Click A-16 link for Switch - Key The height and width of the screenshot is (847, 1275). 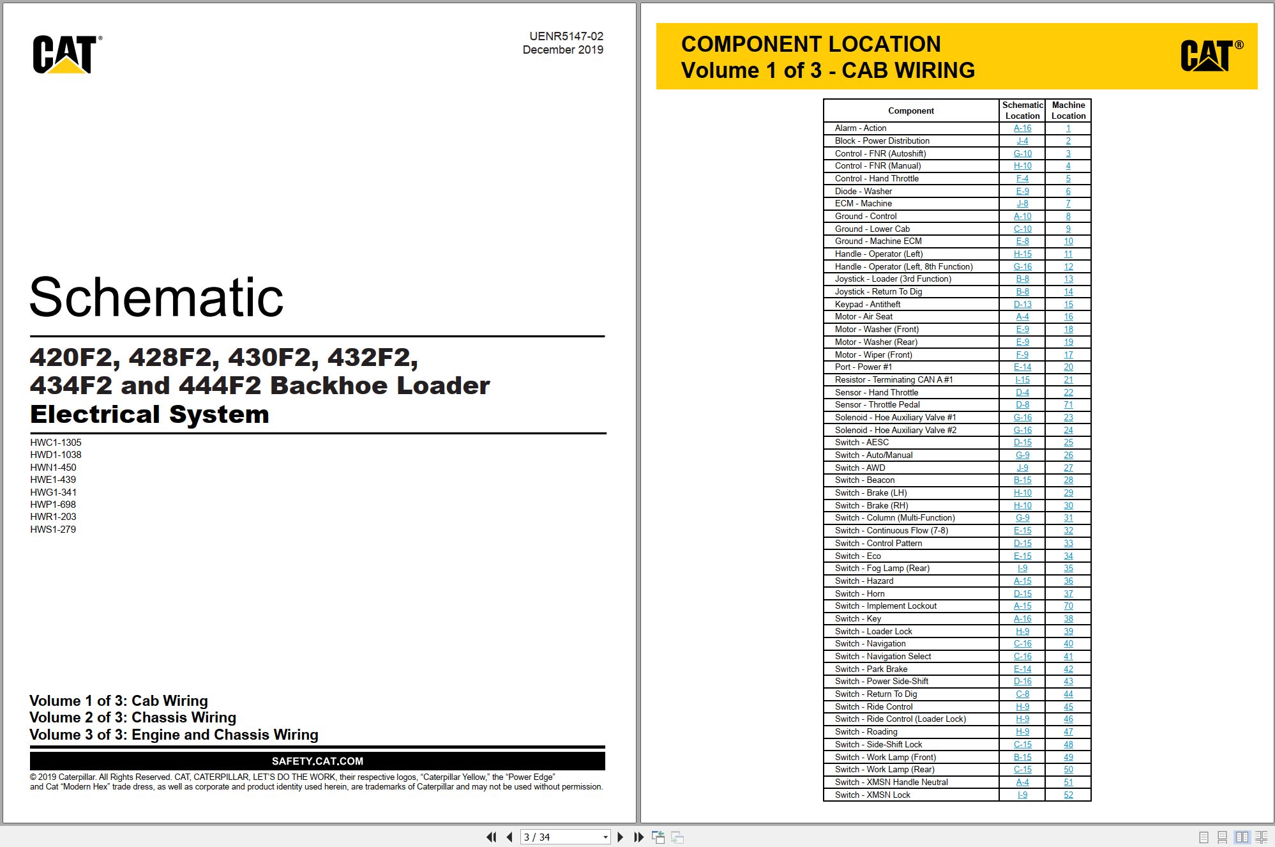1022,619
